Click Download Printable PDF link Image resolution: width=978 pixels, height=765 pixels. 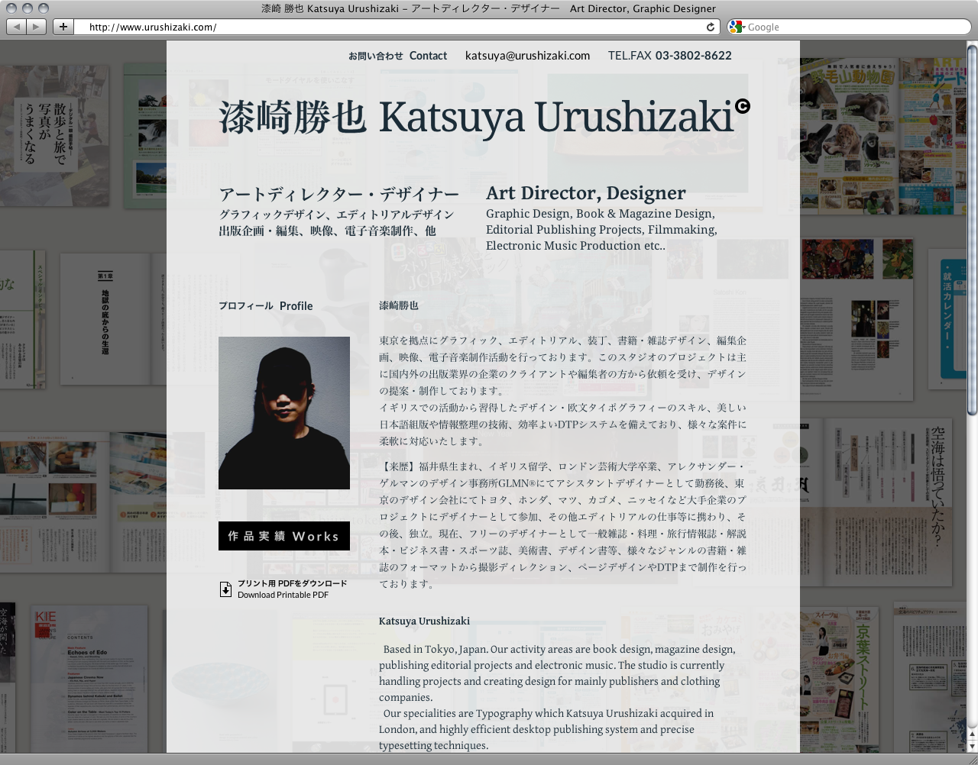click(283, 595)
